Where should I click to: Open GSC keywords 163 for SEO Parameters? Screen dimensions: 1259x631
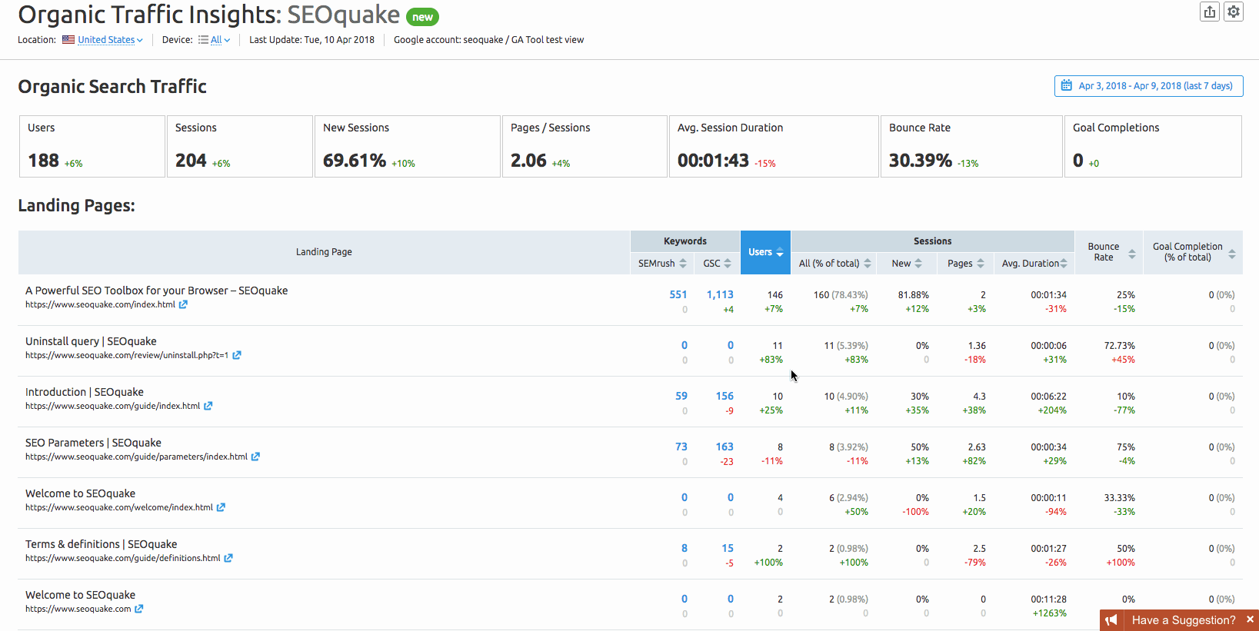(724, 447)
